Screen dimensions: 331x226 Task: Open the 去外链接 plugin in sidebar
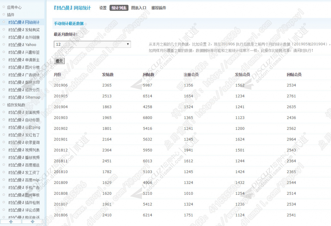pyautogui.click(x=24, y=37)
